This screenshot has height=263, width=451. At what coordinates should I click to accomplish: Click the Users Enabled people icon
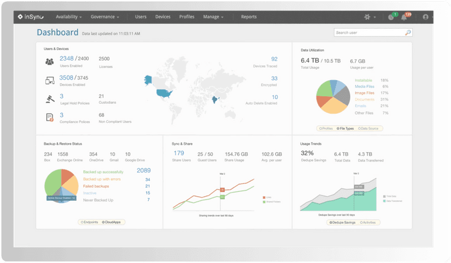(x=50, y=61)
